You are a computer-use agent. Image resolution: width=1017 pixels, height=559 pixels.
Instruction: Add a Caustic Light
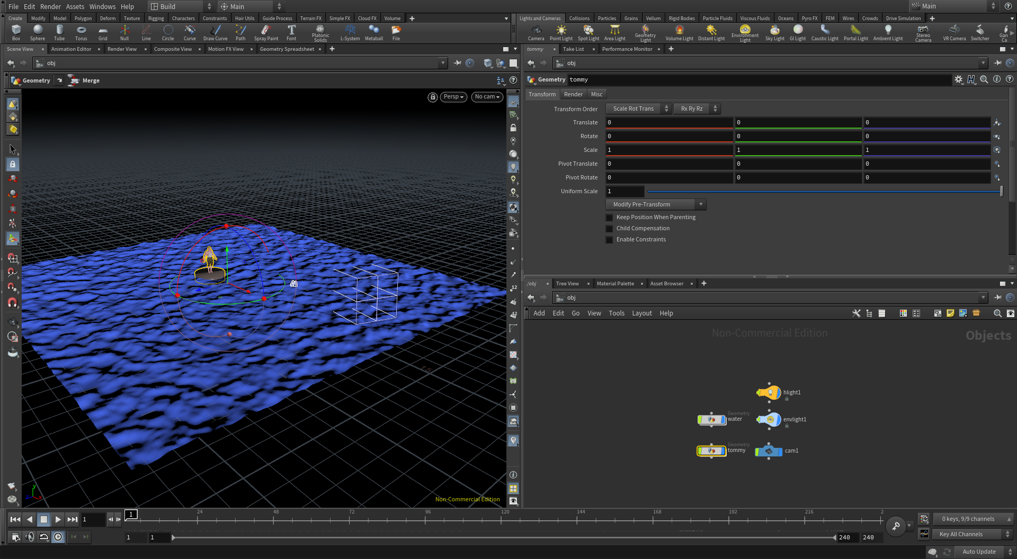[x=825, y=32]
